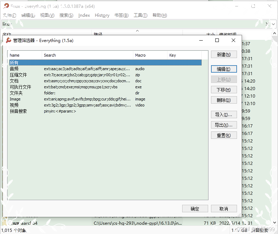Open the Import (导入) dialog
The height and width of the screenshot is (234, 278).
tap(224, 115)
